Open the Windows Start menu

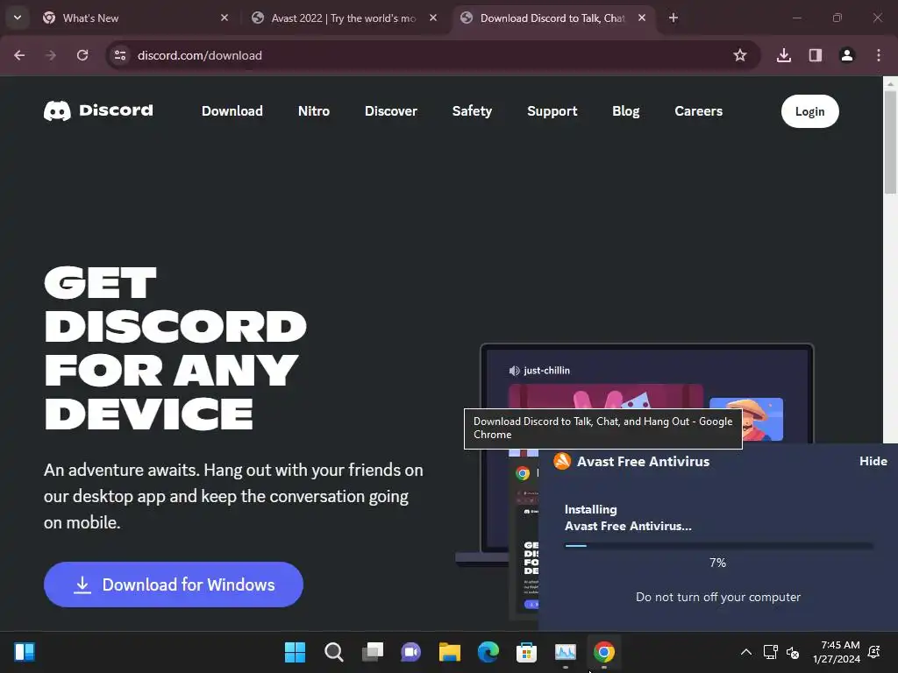pyautogui.click(x=295, y=652)
